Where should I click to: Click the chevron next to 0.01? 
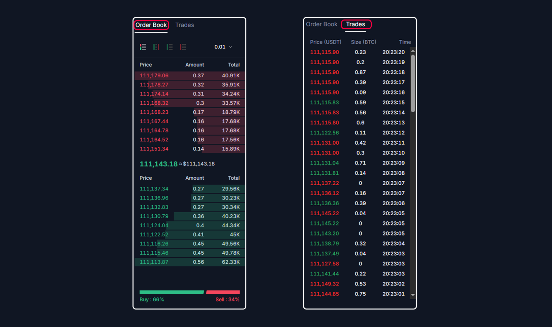pos(231,47)
